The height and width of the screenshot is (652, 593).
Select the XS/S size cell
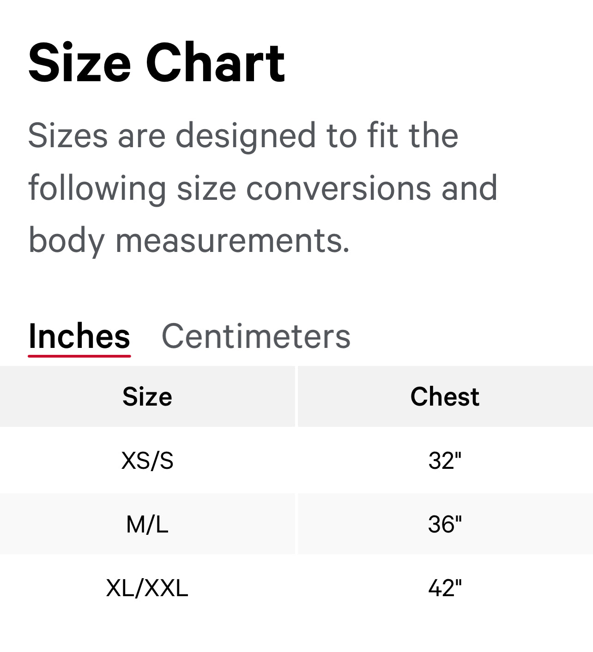tap(147, 461)
